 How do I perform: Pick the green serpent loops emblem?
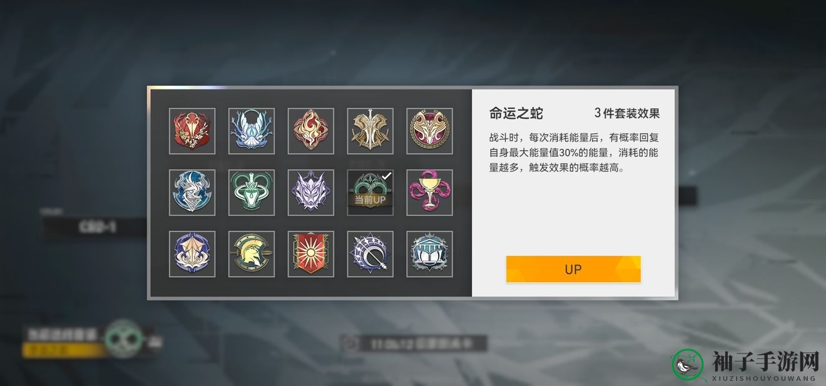(x=252, y=193)
